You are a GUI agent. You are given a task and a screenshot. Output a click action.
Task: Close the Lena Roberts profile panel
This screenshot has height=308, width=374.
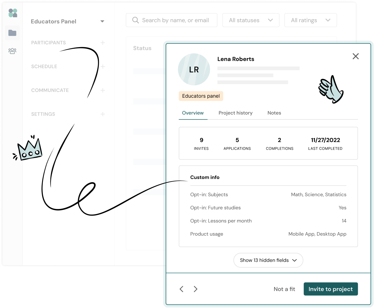pyautogui.click(x=356, y=56)
